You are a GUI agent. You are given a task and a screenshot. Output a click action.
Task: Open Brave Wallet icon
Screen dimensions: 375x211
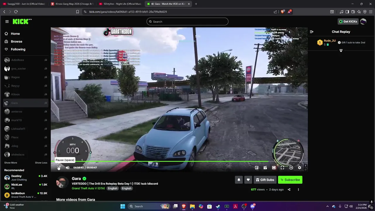pos(353,12)
